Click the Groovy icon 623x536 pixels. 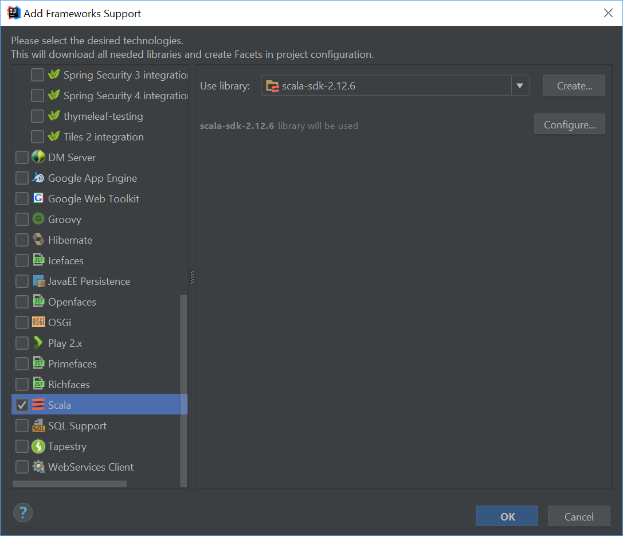38,218
